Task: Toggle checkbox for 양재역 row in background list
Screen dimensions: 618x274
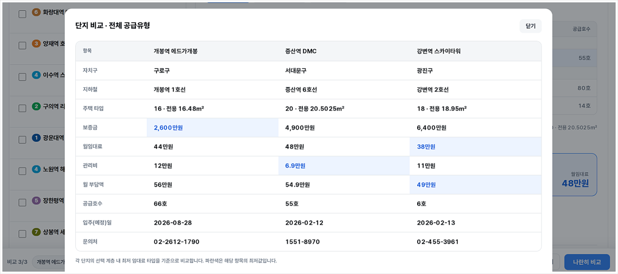Action: coord(22,45)
